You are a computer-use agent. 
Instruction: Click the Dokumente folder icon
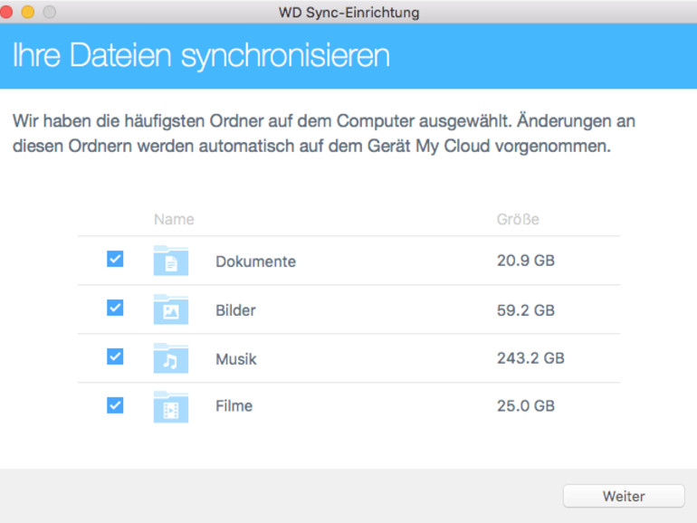(171, 261)
